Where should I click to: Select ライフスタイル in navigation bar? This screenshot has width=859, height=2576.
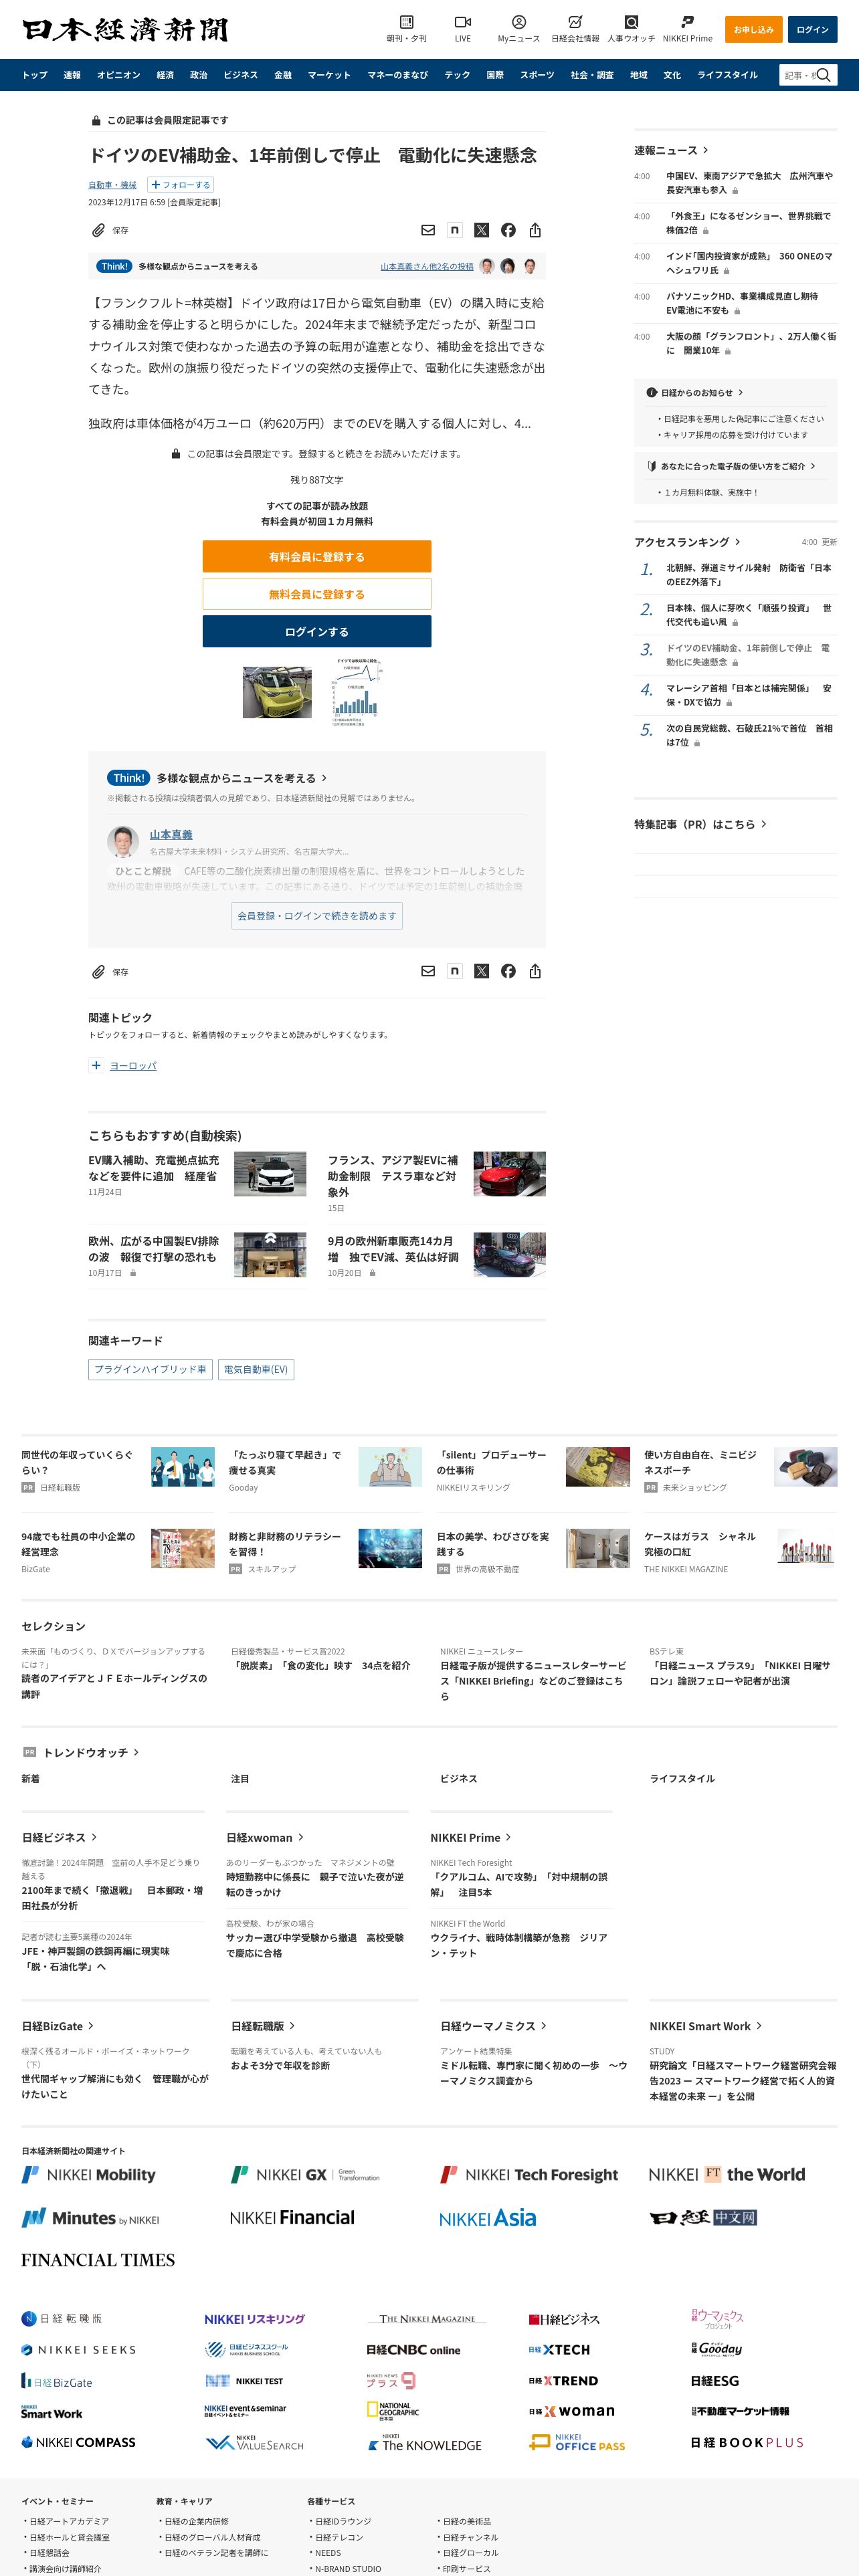pyautogui.click(x=727, y=75)
